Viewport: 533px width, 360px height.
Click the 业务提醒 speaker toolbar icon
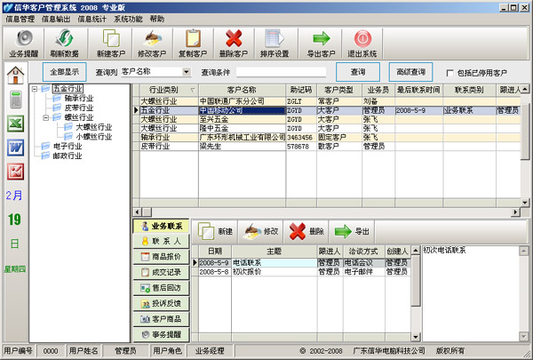(x=24, y=38)
